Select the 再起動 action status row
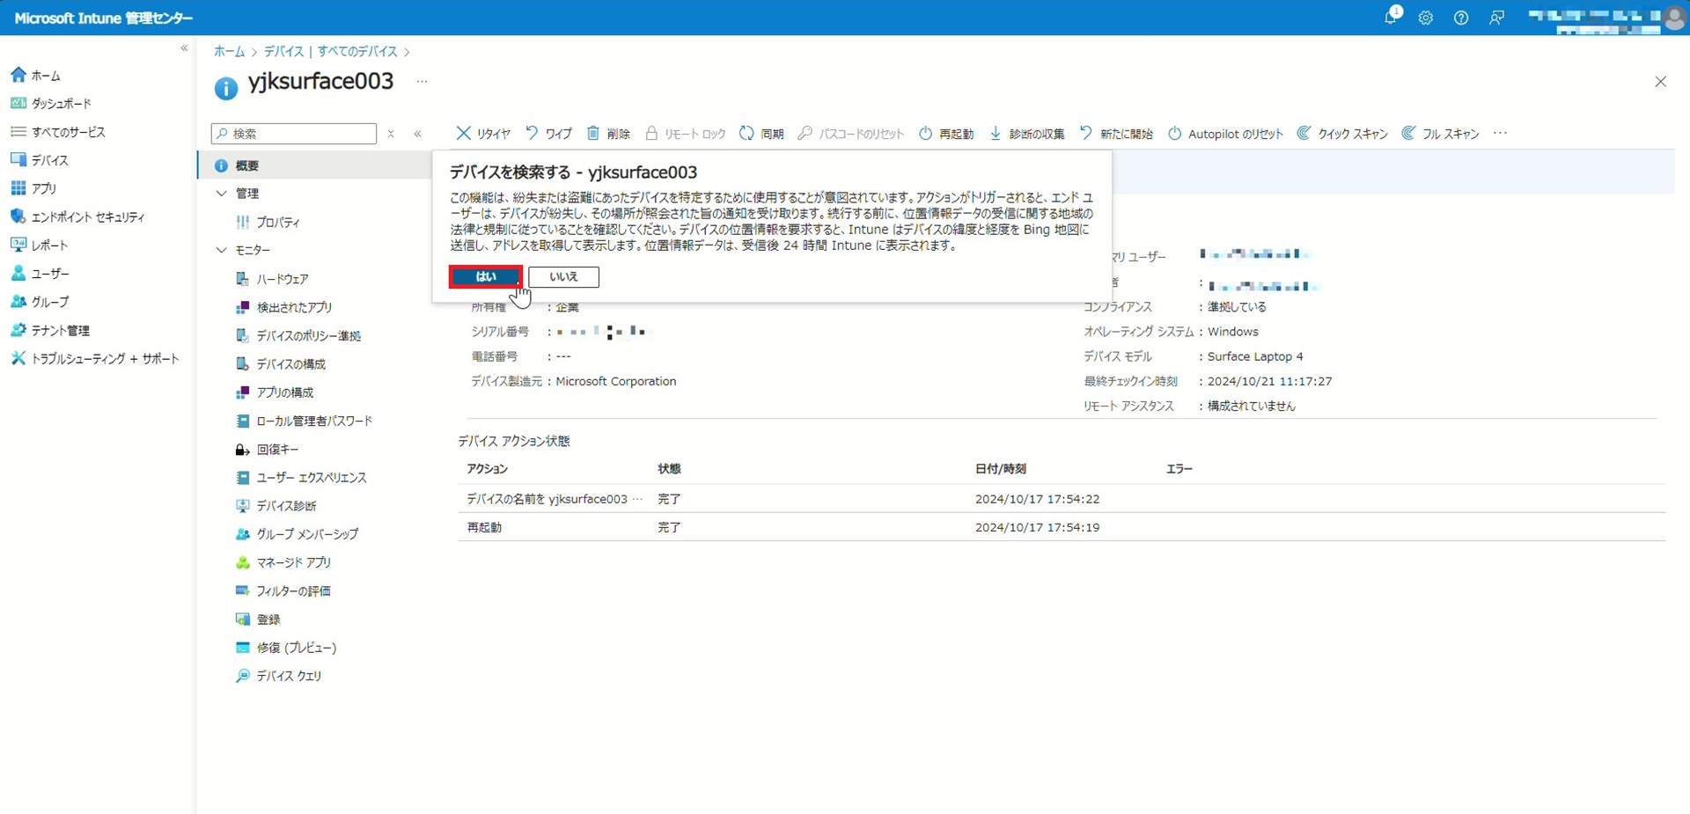The width and height of the screenshot is (1690, 814). coord(1062,527)
